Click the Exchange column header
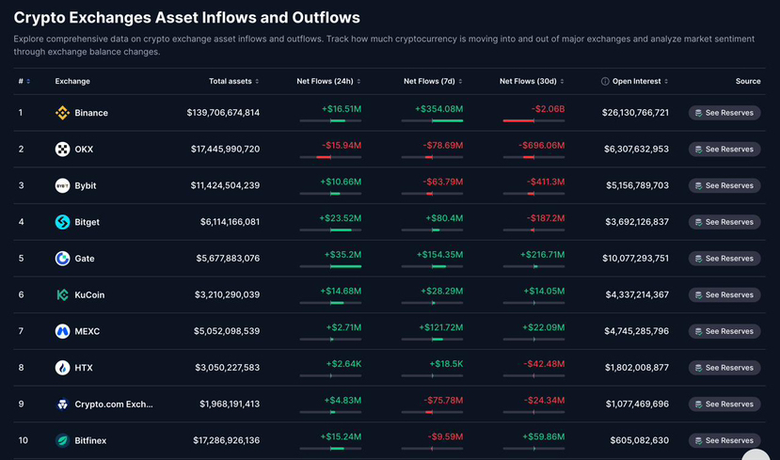780x460 pixels. pyautogui.click(x=72, y=81)
